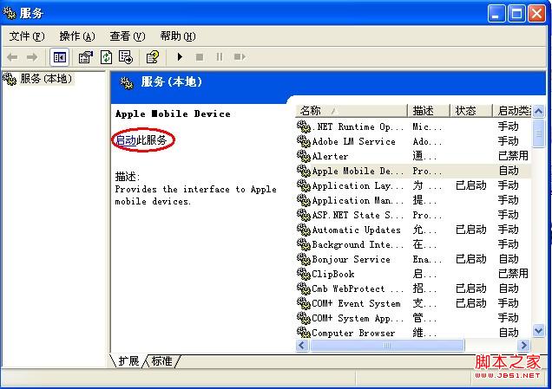Click the gear icon beside Alerter
The image size is (552, 389).
(304, 156)
